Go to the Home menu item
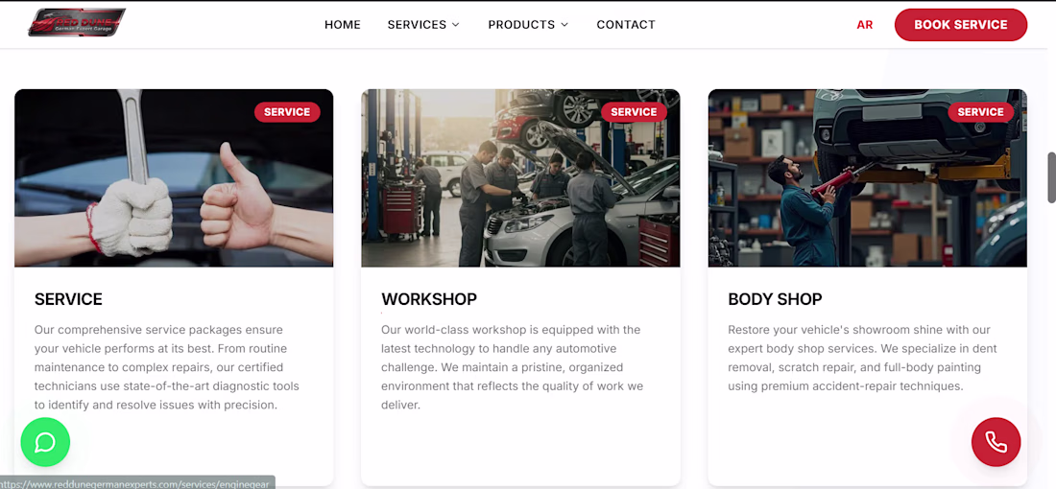Screen dimensions: 1056x489 (x=343, y=25)
